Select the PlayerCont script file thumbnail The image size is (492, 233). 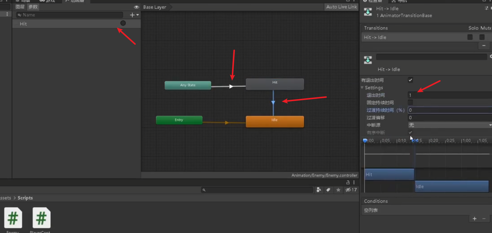click(x=41, y=218)
